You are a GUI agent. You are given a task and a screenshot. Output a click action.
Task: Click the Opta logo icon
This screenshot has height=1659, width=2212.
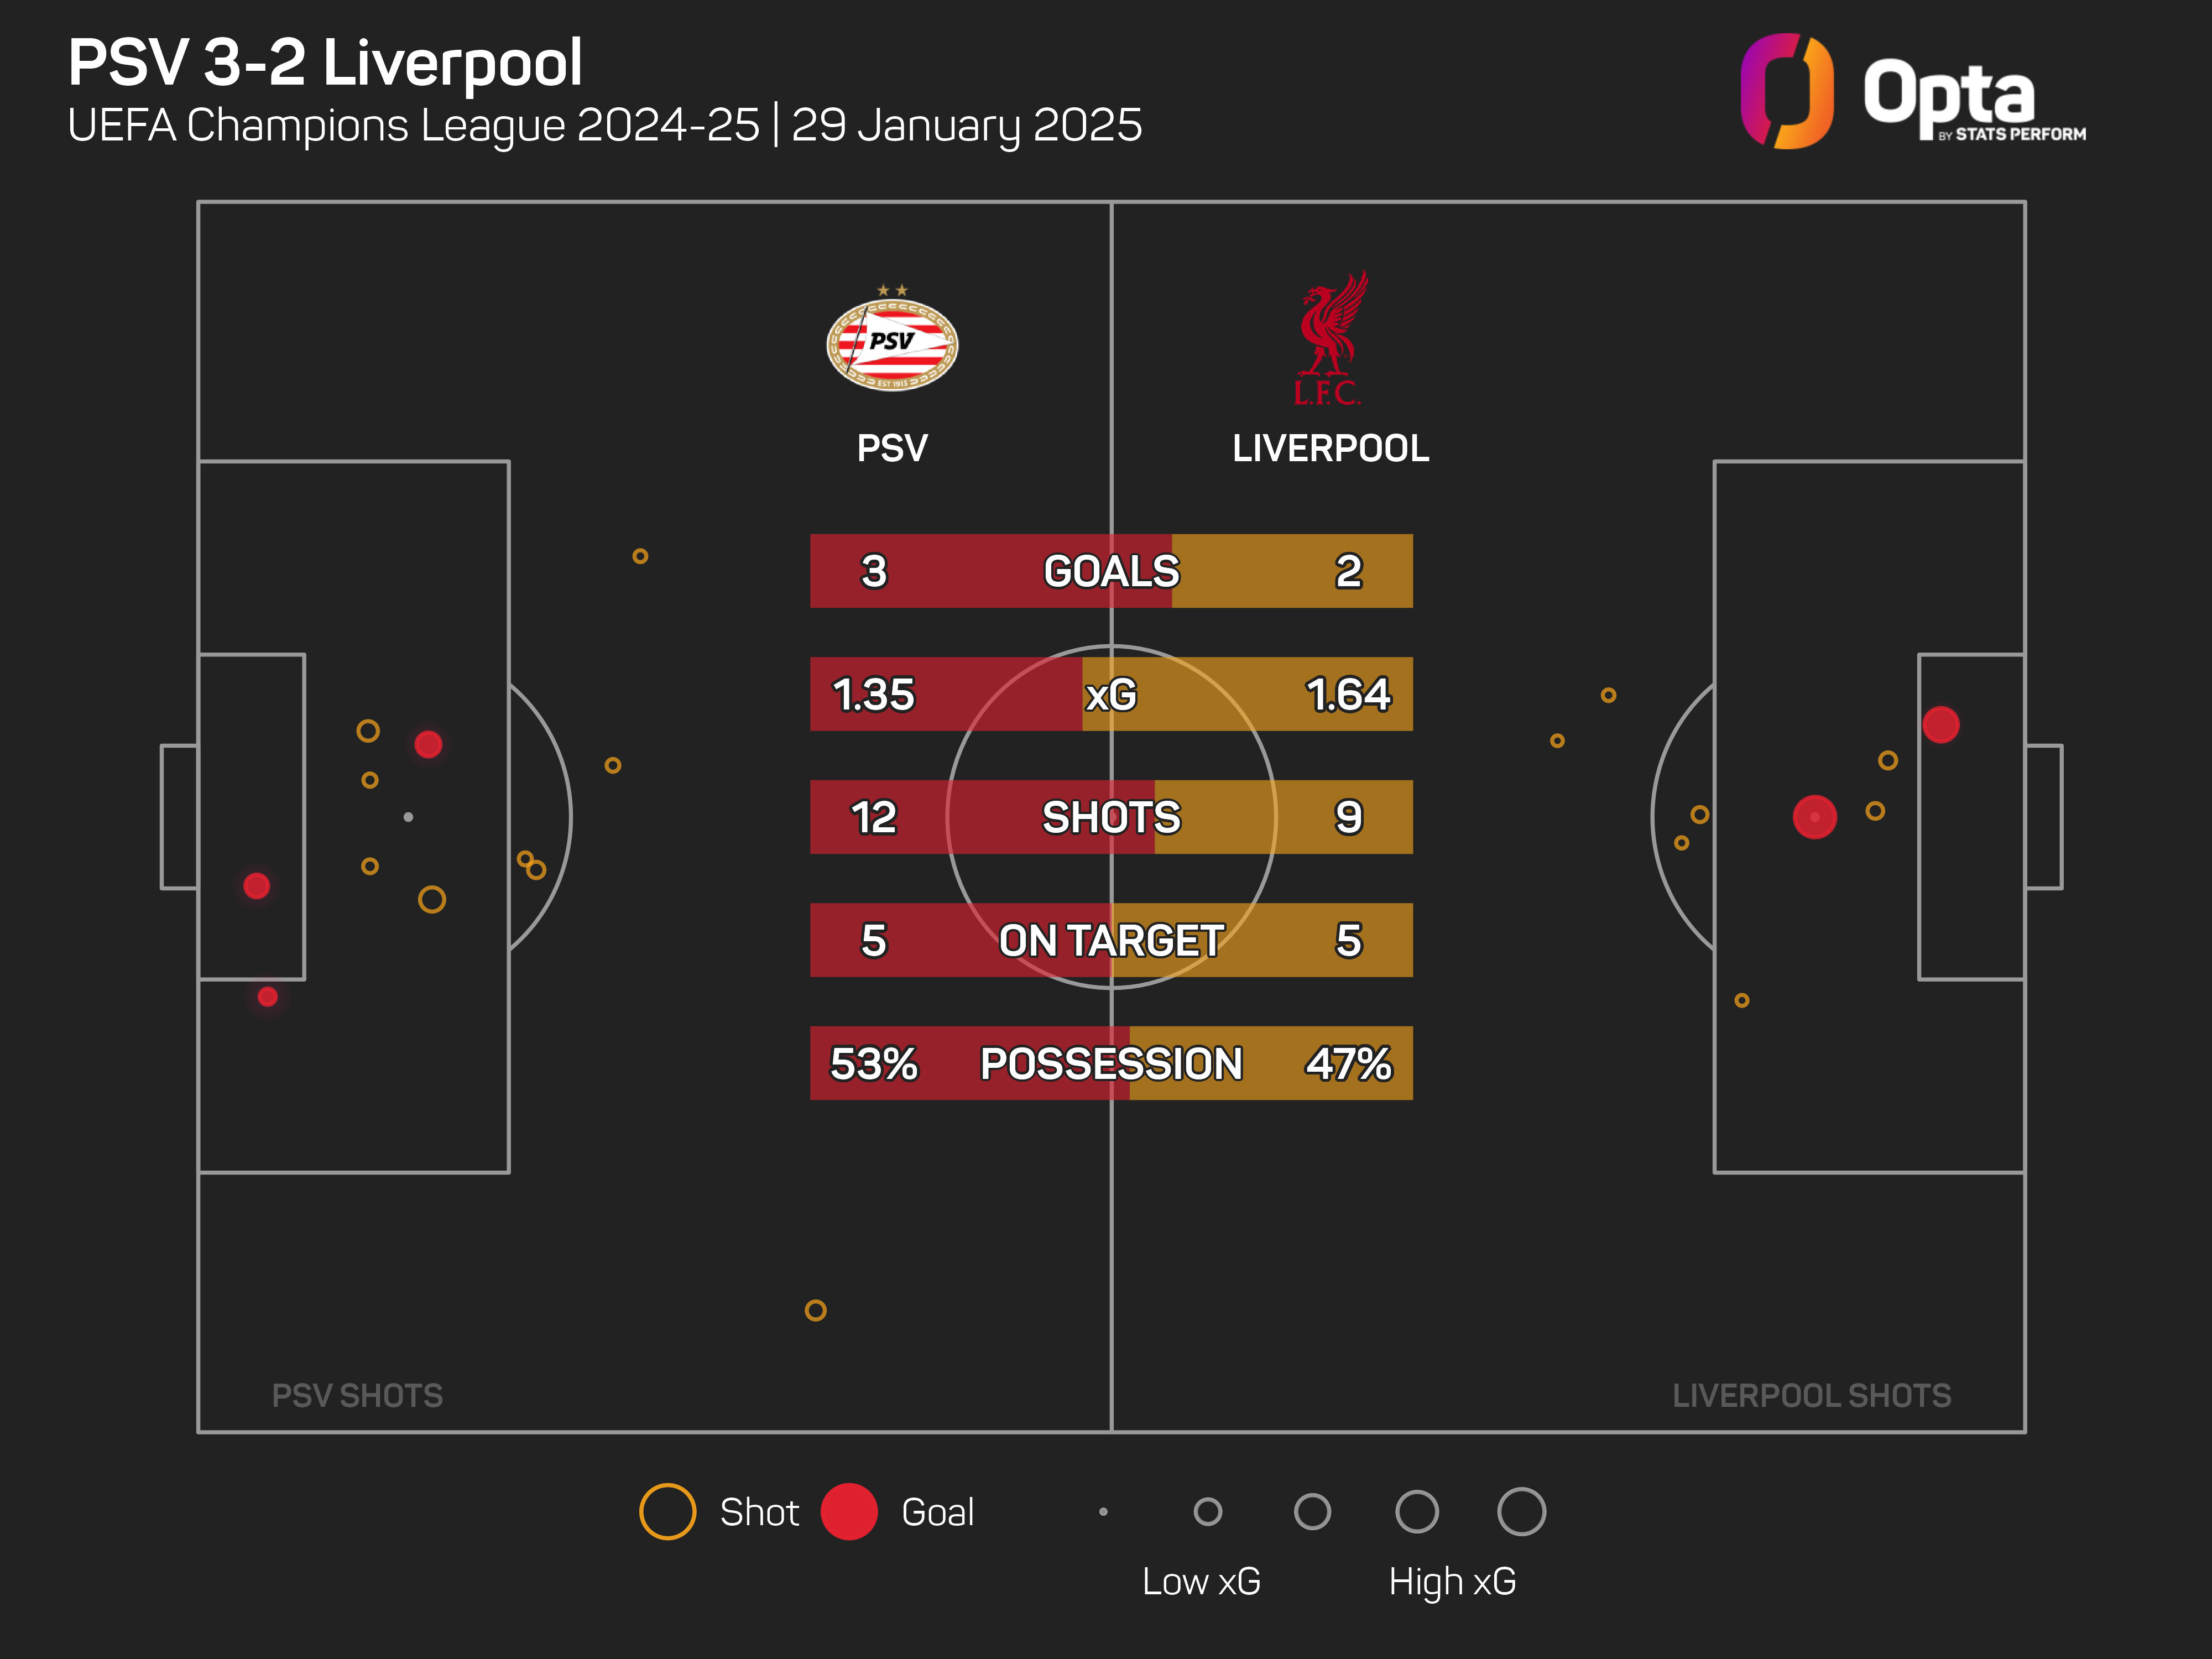1786,91
